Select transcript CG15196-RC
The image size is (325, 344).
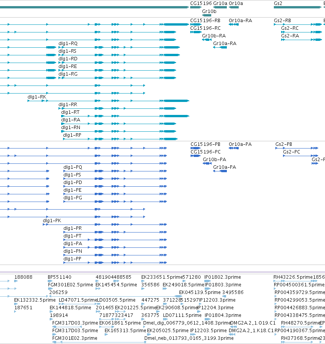click(205, 28)
